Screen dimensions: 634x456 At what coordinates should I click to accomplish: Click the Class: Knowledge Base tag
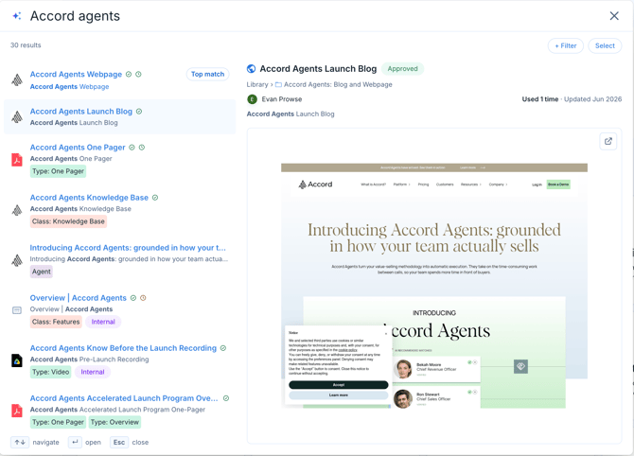(x=68, y=221)
